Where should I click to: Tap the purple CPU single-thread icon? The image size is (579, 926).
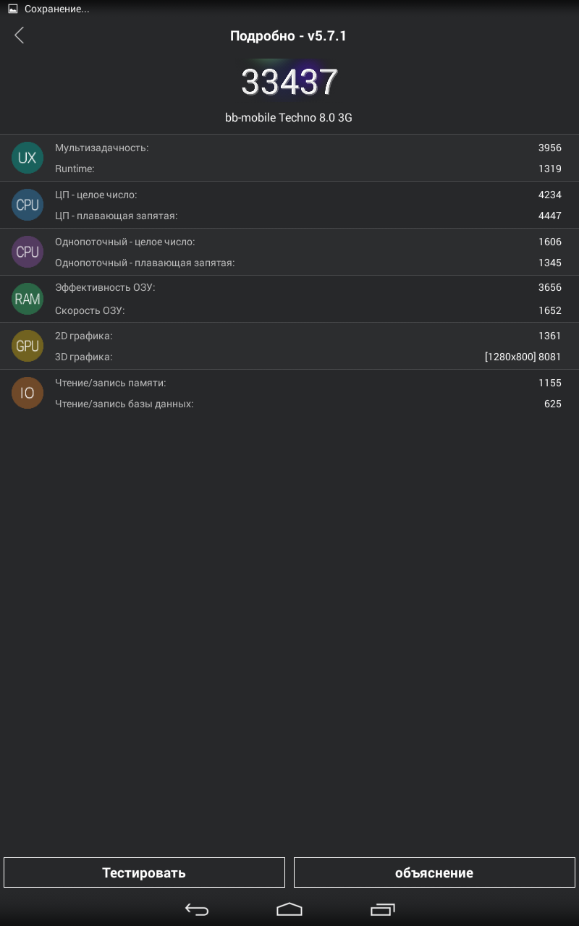click(28, 252)
